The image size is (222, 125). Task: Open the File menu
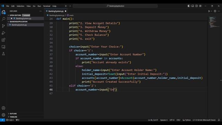[x=8, y=6]
